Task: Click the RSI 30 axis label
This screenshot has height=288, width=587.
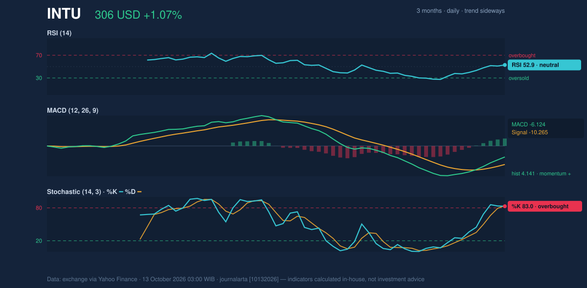Action: pyautogui.click(x=39, y=78)
